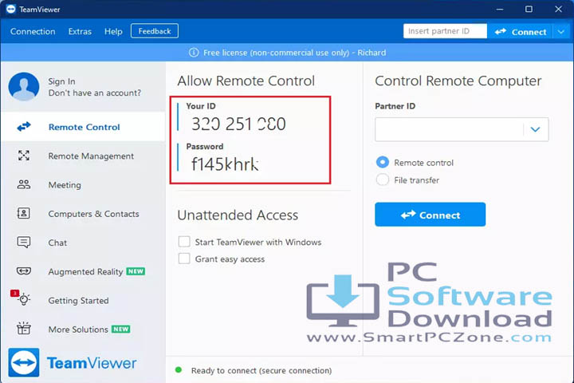Expand the Partner ID dropdown arrow
The height and width of the screenshot is (383, 574).
click(x=535, y=129)
